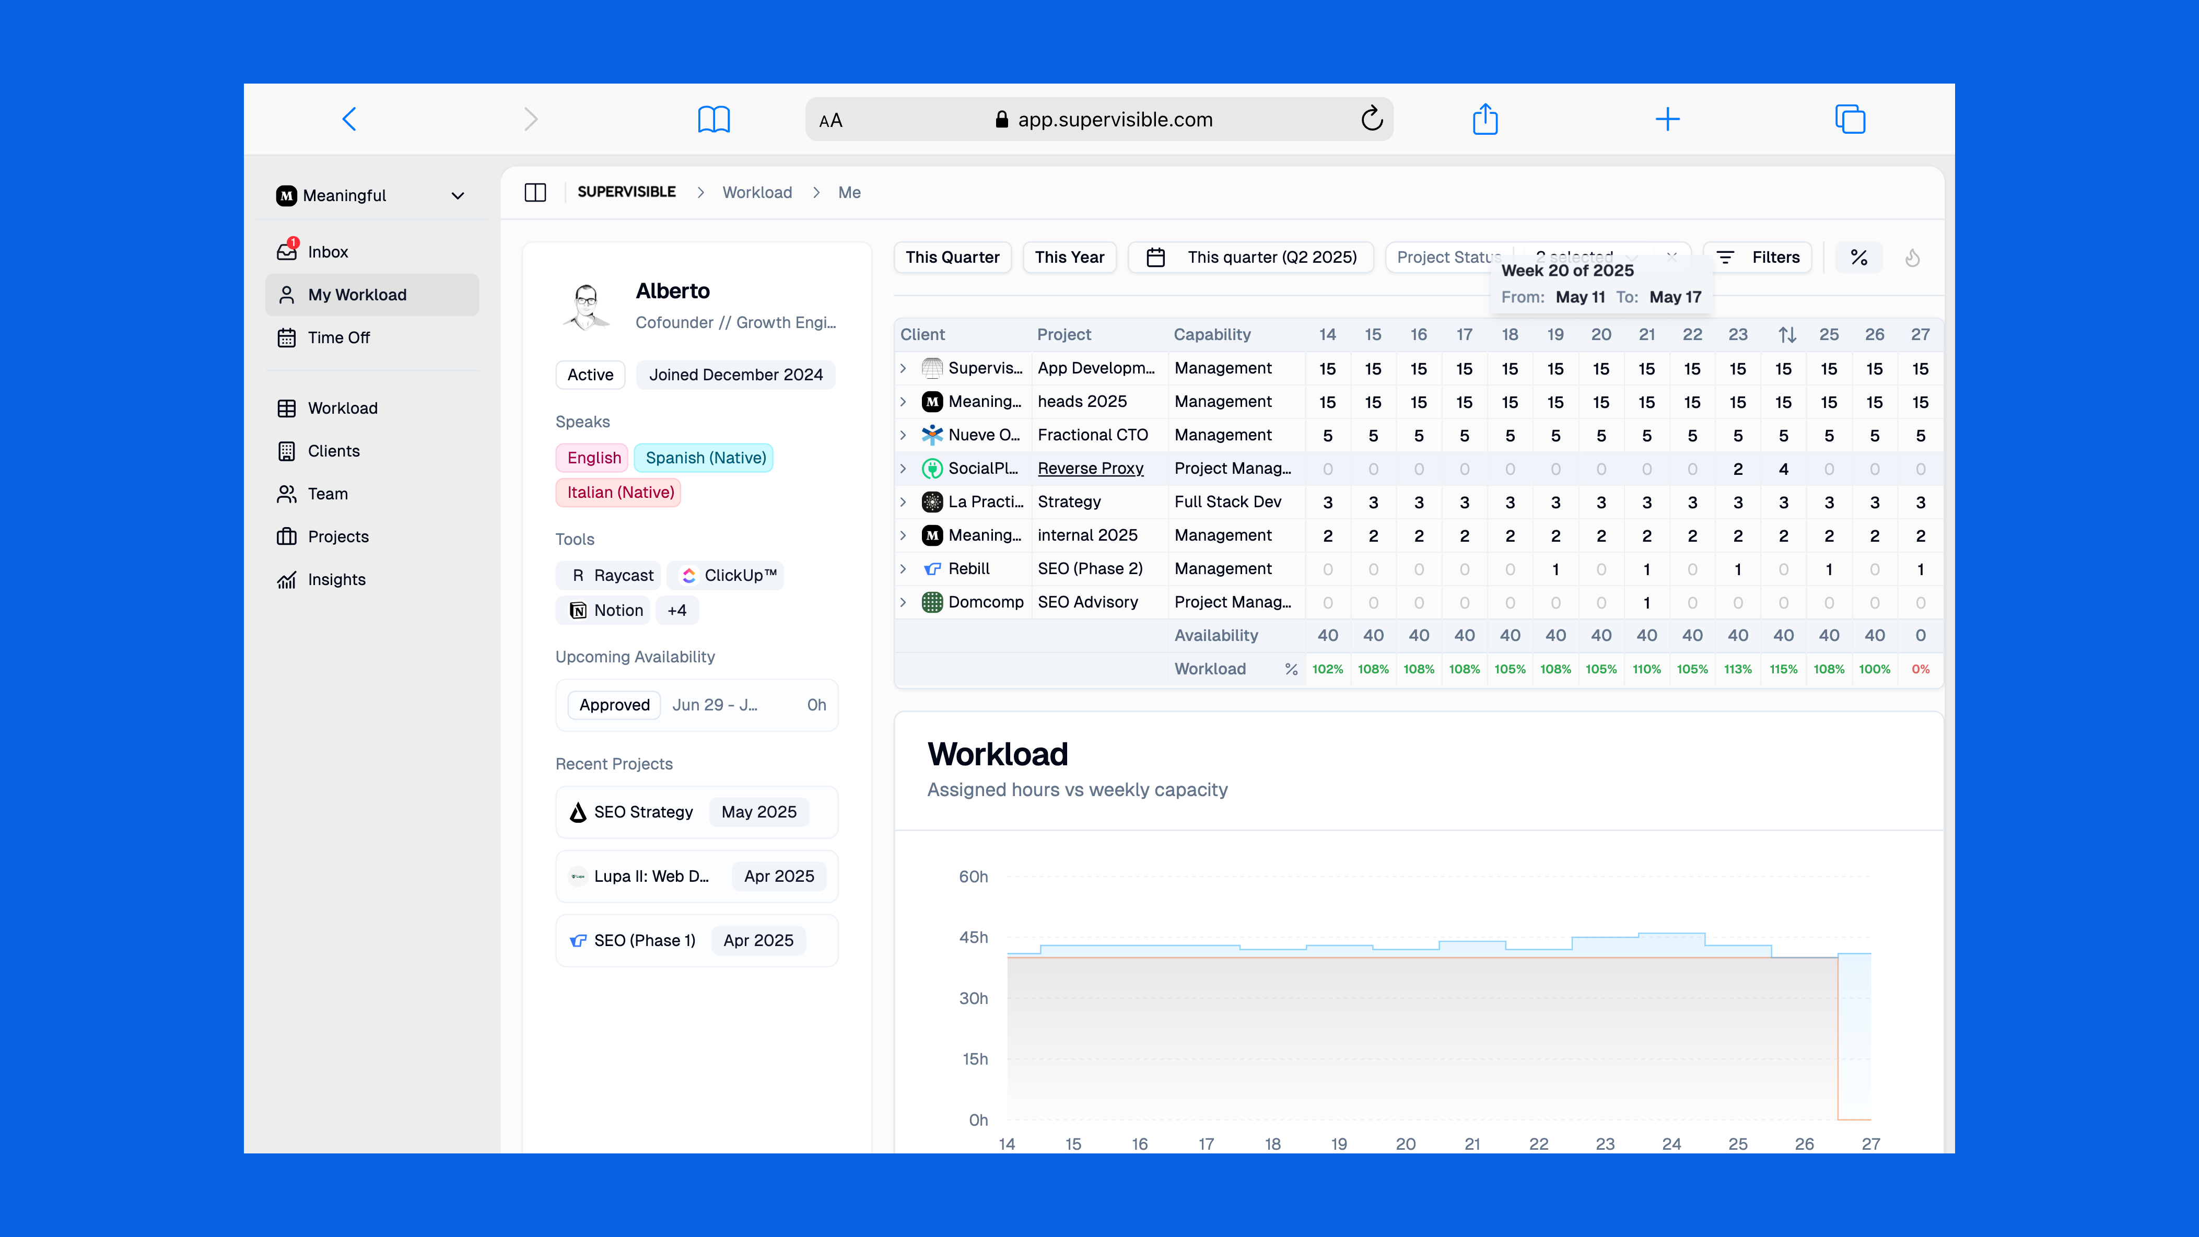
Task: Click the Safari share icon
Action: click(1484, 119)
